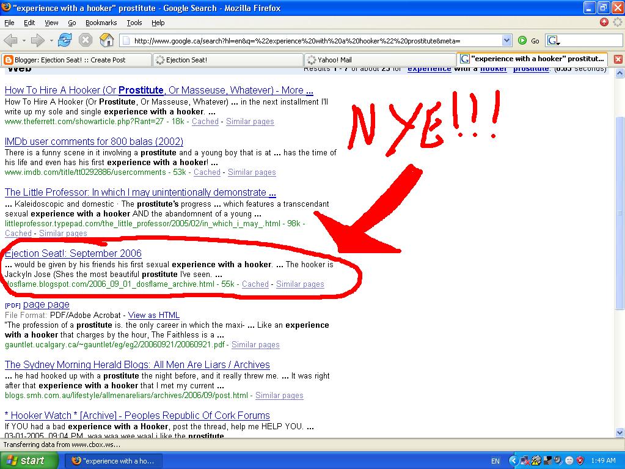The height and width of the screenshot is (469, 625).
Task: Open Hooker Watch Peoples Republic link
Action: tap(137, 416)
